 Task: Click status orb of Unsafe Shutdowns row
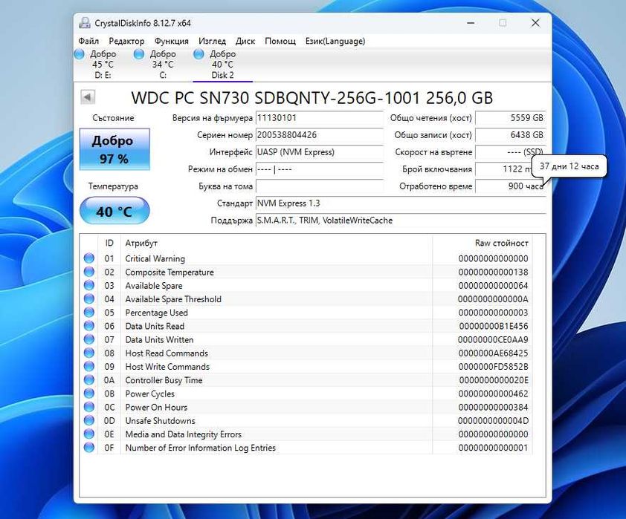click(x=89, y=420)
